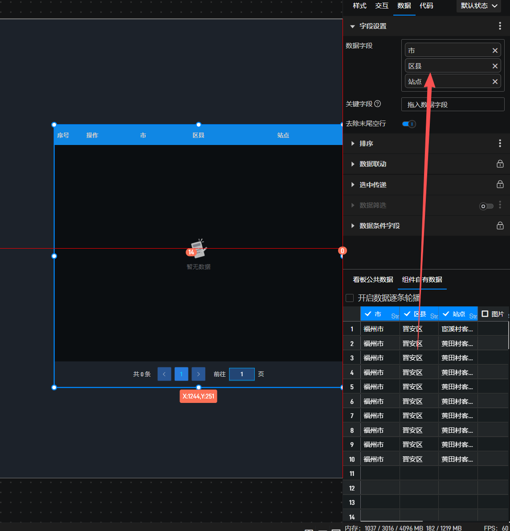Expand the 排序 section
The height and width of the screenshot is (531, 510).
click(353, 144)
